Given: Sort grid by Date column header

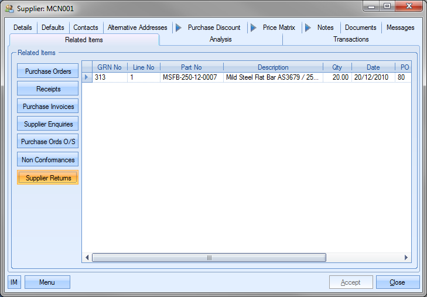Looking at the screenshot, I should (373, 67).
